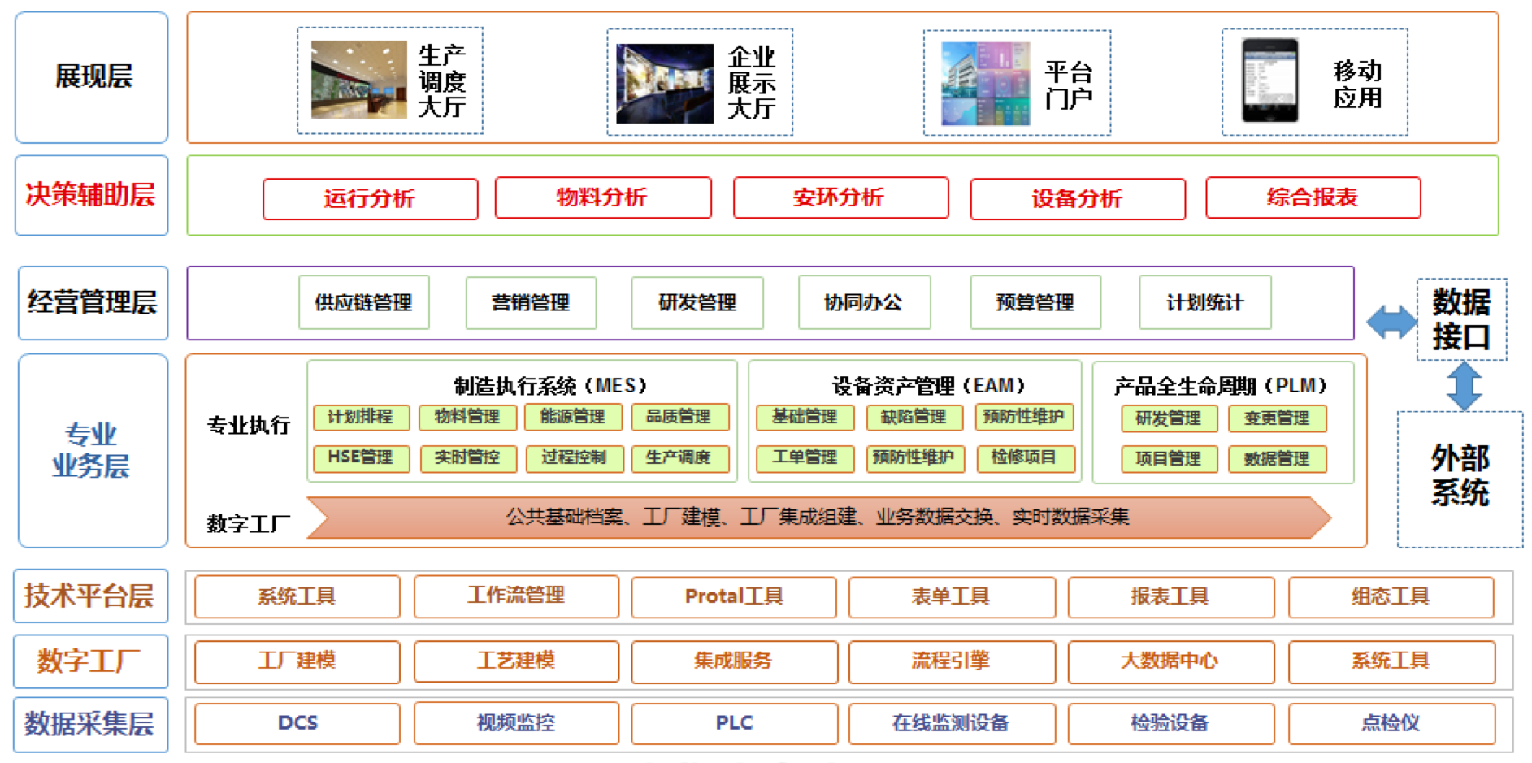
Task: Click the 生产调度大厅 control room photo
Action: click(x=358, y=80)
